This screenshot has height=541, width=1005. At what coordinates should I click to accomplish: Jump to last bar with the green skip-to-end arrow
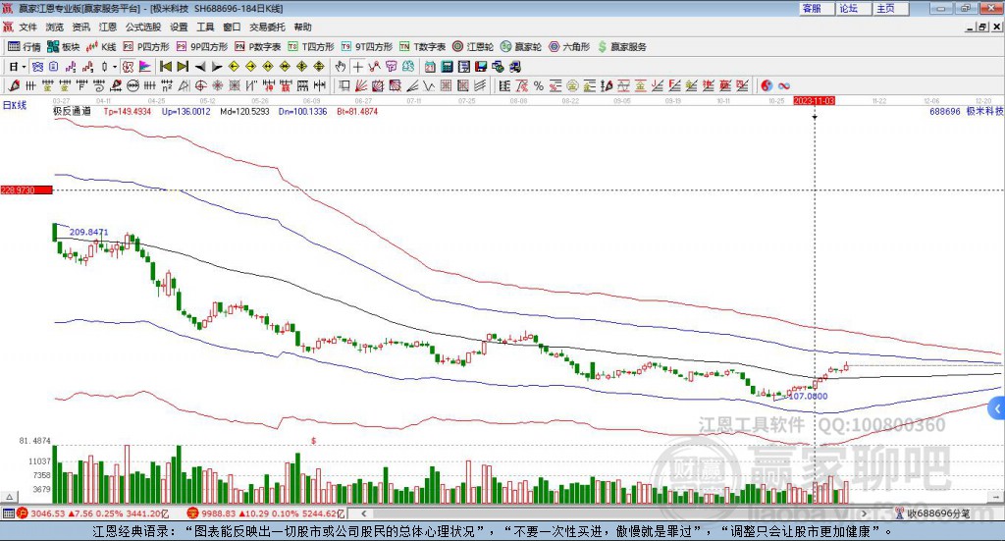pyautogui.click(x=183, y=67)
